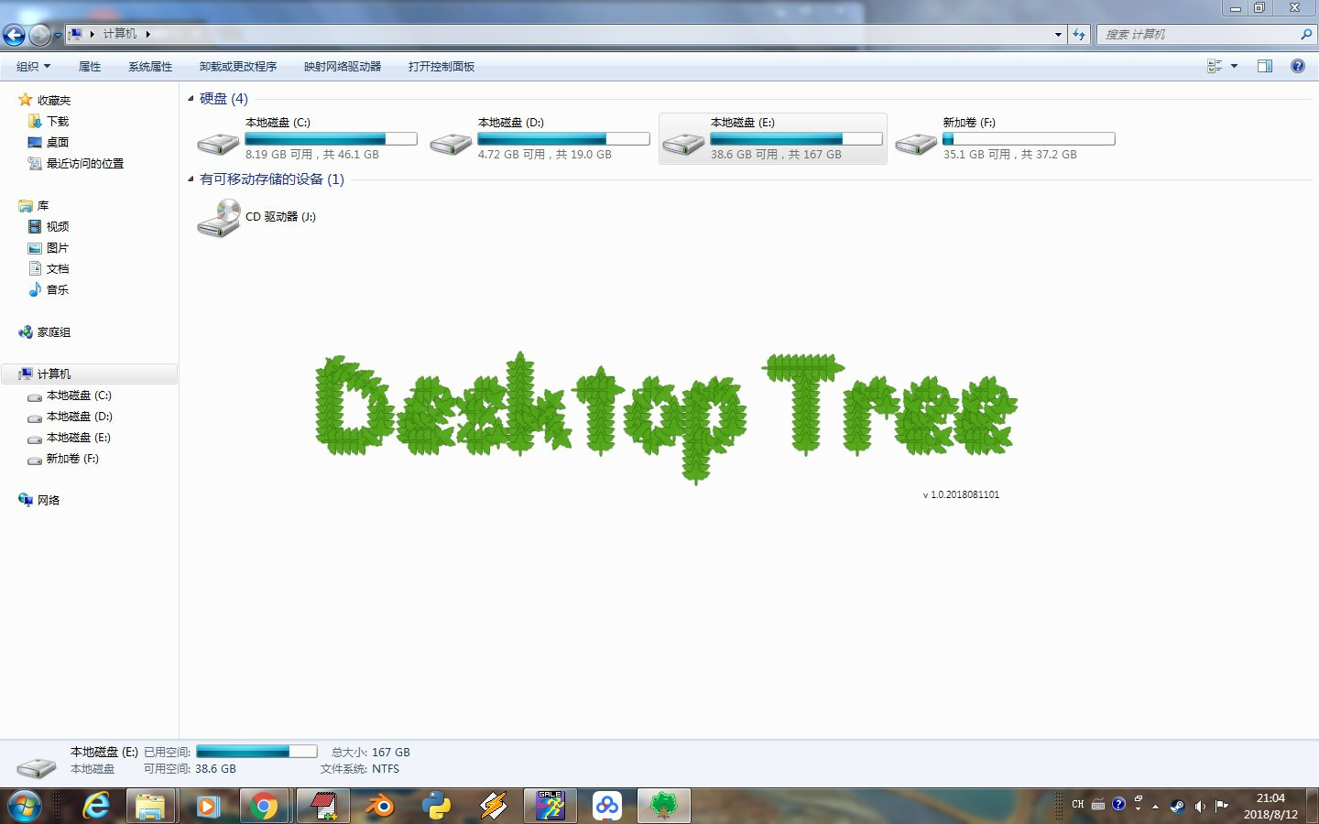Click the Windows Start button
The image size is (1319, 824).
point(24,806)
